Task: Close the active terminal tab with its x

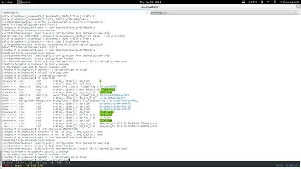Action: pos(147,13)
